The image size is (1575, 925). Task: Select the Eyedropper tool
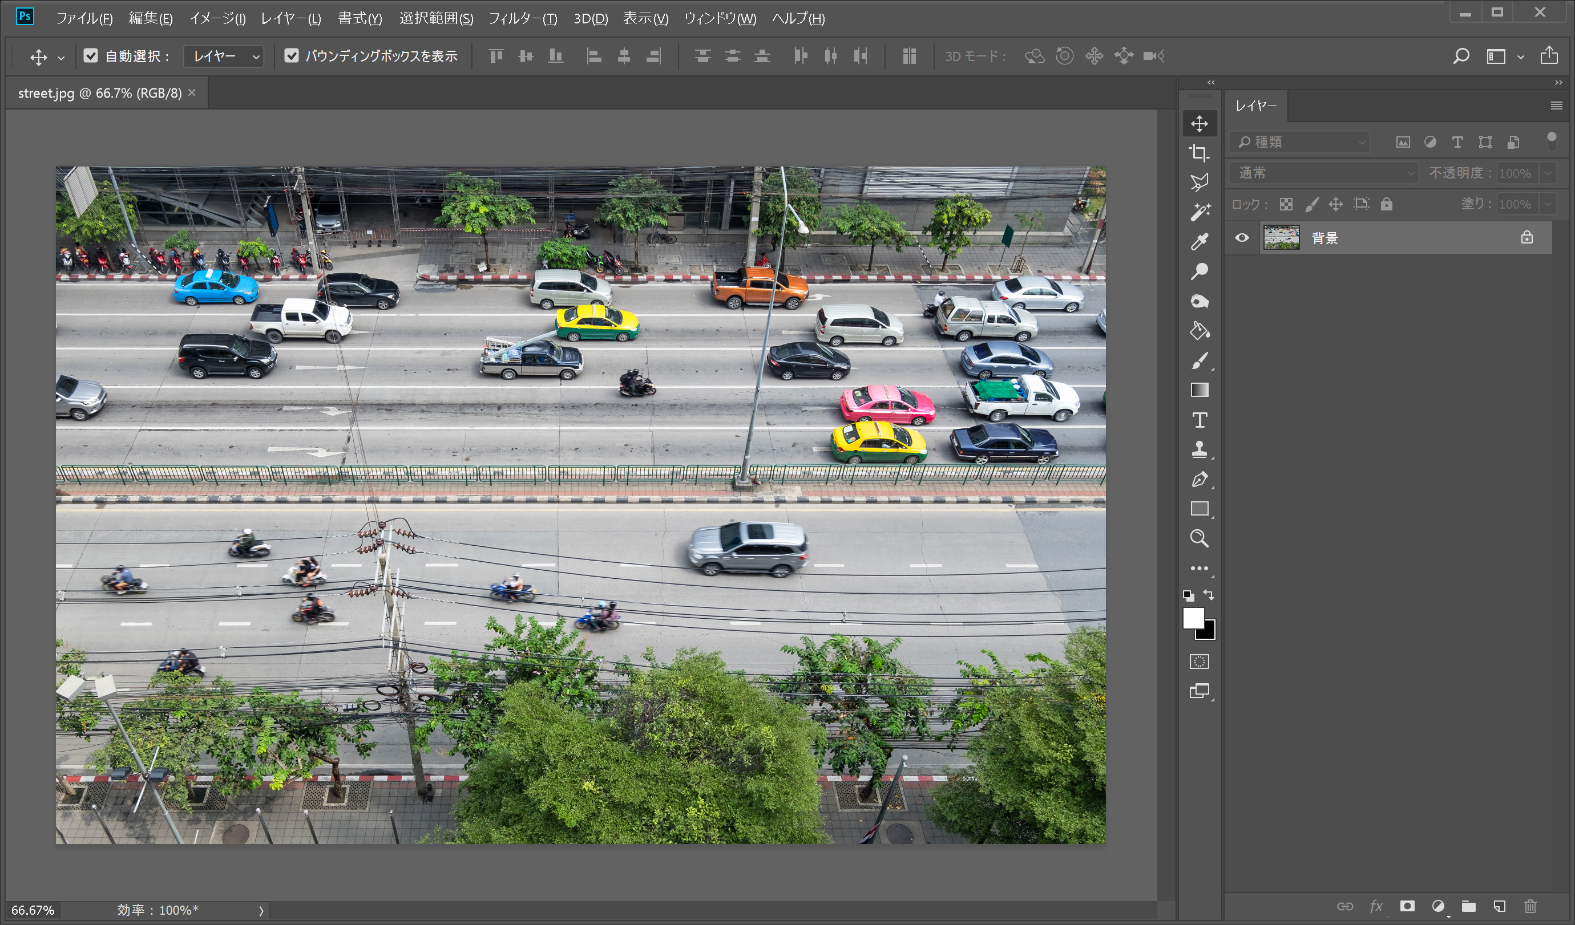tap(1199, 242)
